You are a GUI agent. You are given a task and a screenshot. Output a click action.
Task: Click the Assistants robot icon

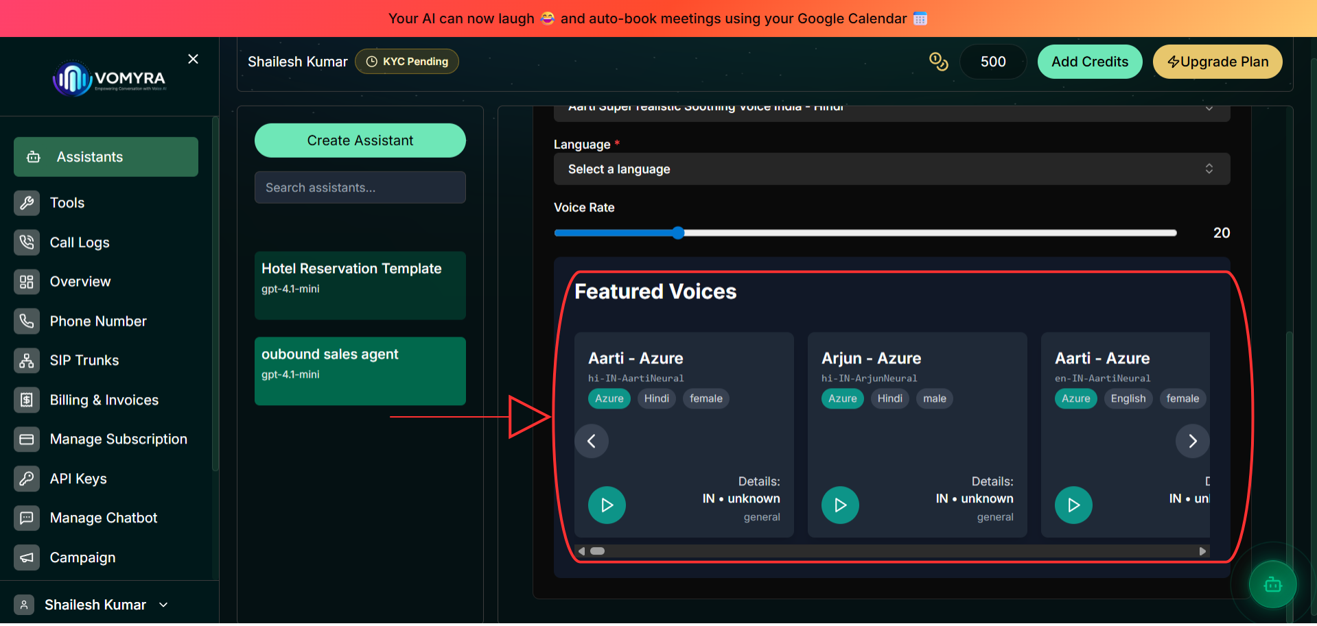point(33,157)
